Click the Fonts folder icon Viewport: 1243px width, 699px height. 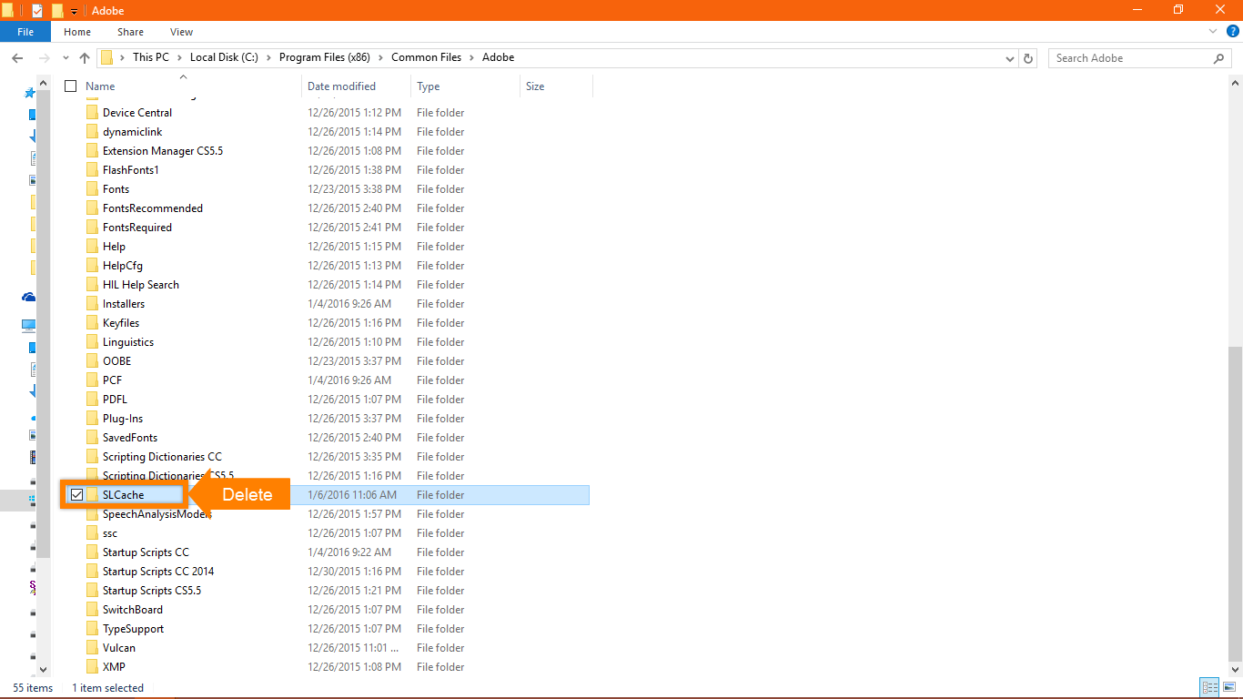click(x=92, y=189)
